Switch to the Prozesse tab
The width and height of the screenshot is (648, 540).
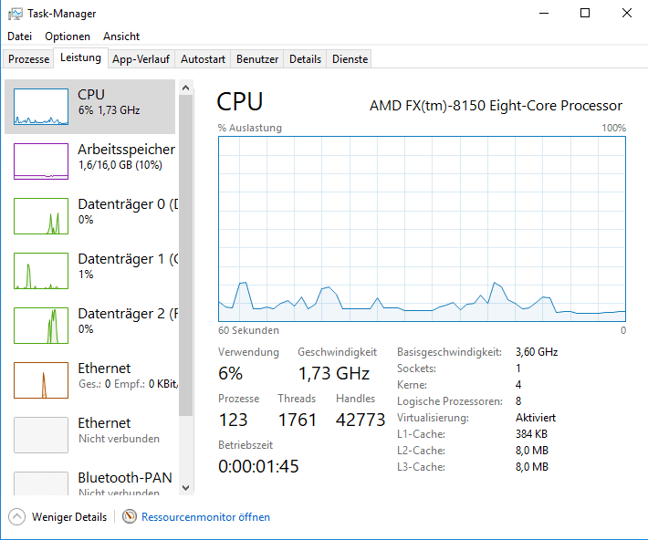coord(28,59)
